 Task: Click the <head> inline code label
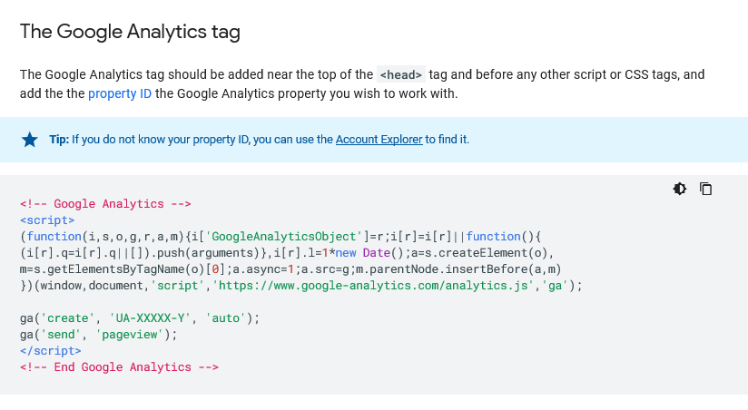click(400, 75)
